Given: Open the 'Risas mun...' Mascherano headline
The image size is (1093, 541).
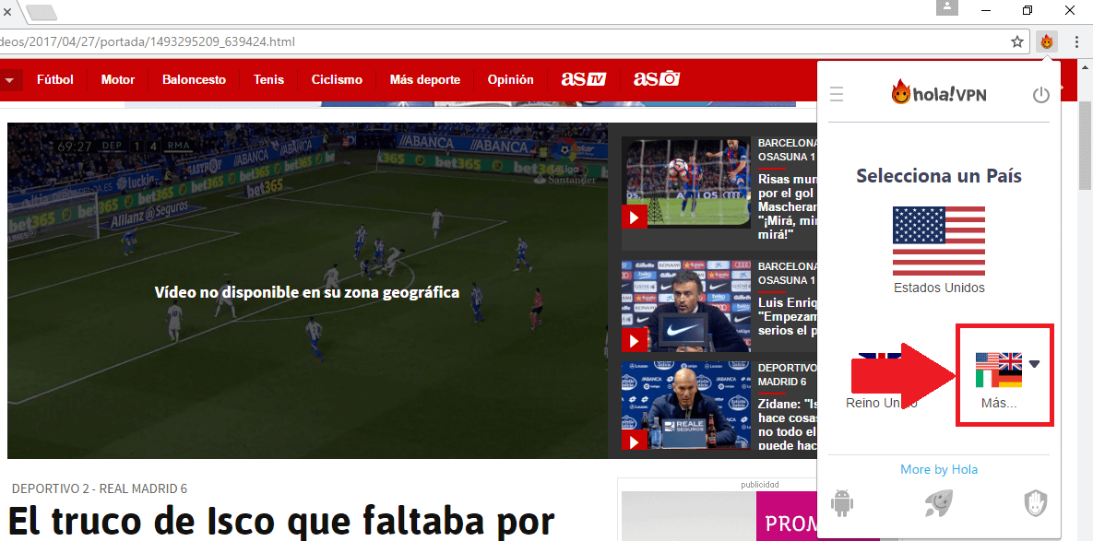Looking at the screenshot, I should (x=788, y=206).
